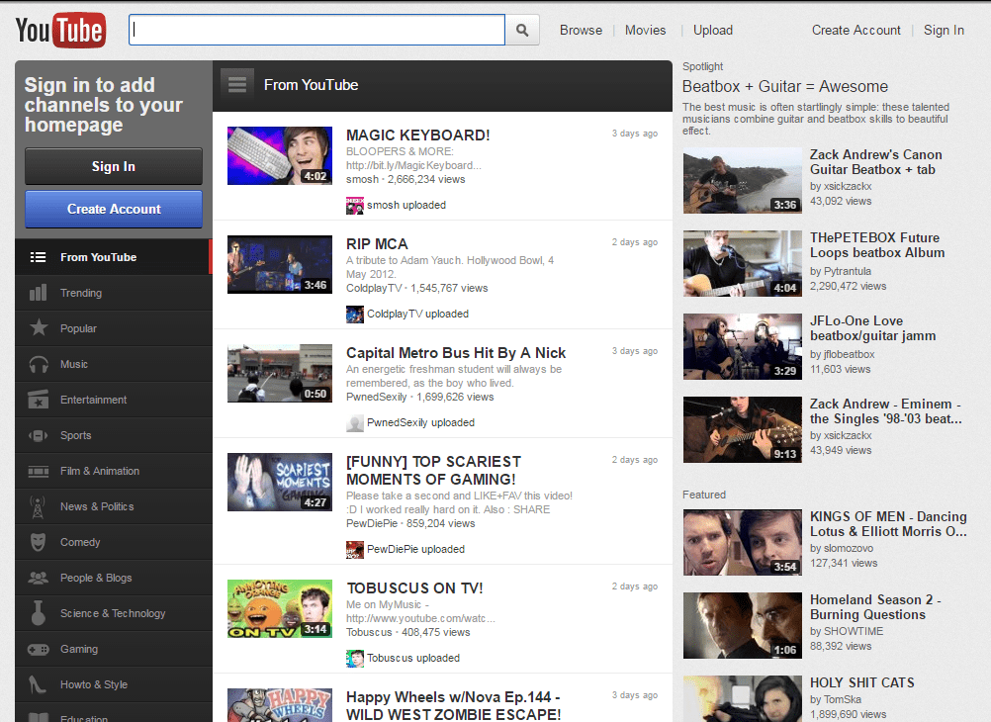Open Zack Andrew's Canon Guitar Beatbox title
Image resolution: width=991 pixels, height=722 pixels.
[x=876, y=162]
